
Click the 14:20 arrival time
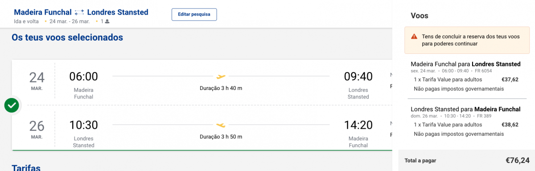pos(358,125)
